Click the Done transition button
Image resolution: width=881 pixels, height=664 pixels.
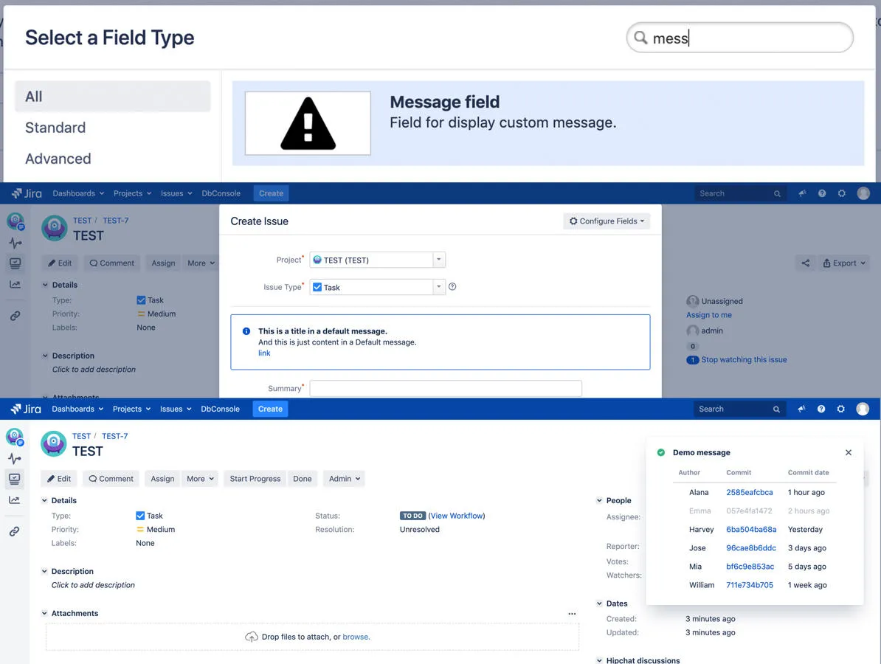tap(303, 479)
